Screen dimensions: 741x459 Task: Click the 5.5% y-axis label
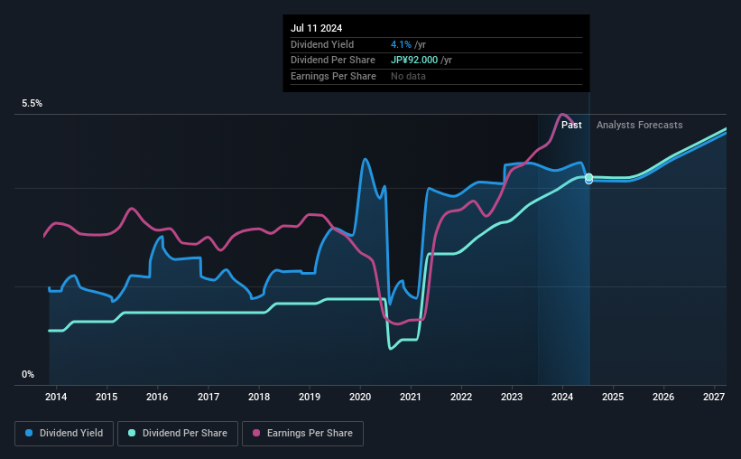pos(32,104)
